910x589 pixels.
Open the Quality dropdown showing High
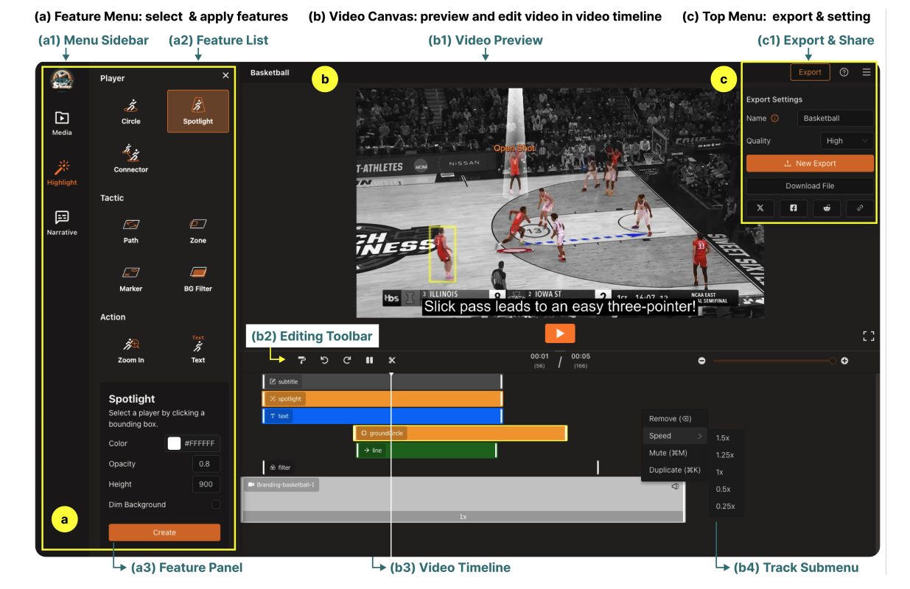point(845,140)
